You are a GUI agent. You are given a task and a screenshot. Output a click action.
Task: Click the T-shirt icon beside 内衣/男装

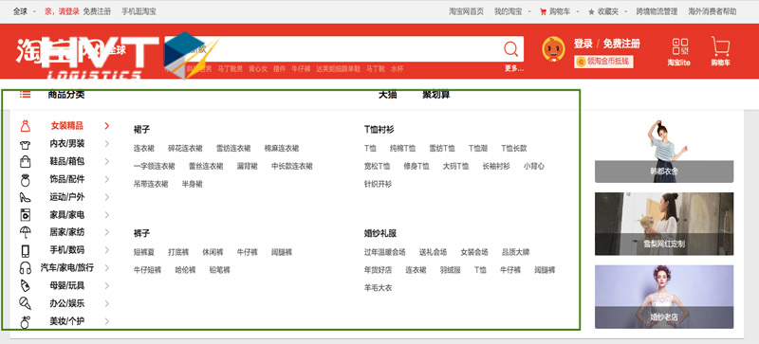click(26, 144)
